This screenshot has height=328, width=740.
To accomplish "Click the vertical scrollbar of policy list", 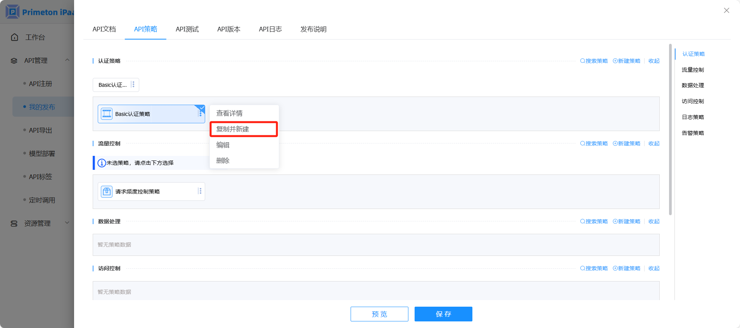I will pyautogui.click(x=670, y=129).
